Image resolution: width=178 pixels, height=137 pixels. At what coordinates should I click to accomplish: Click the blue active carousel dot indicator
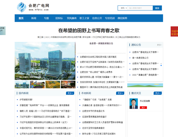[161, 65]
